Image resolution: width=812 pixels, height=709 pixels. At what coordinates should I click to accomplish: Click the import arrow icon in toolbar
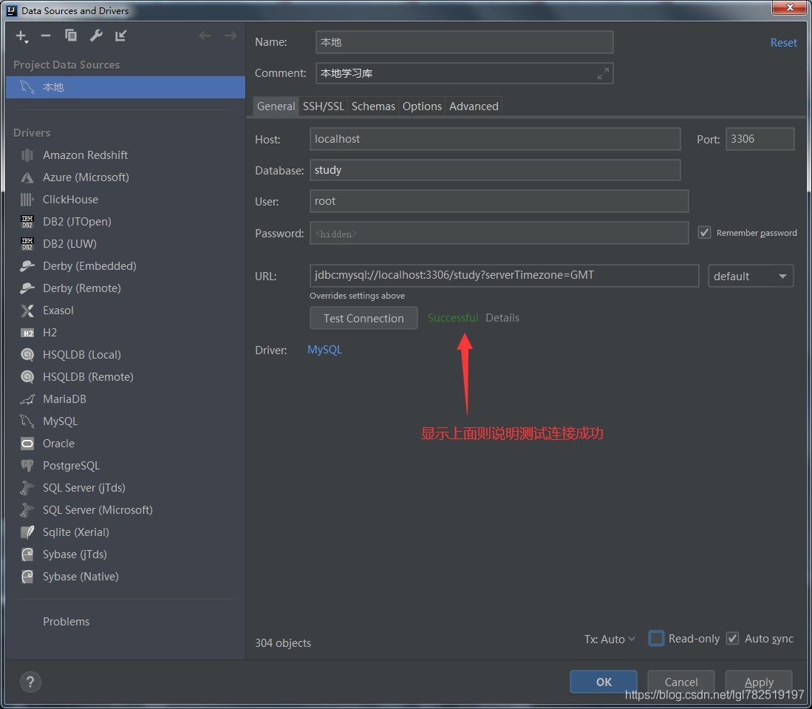pos(120,35)
